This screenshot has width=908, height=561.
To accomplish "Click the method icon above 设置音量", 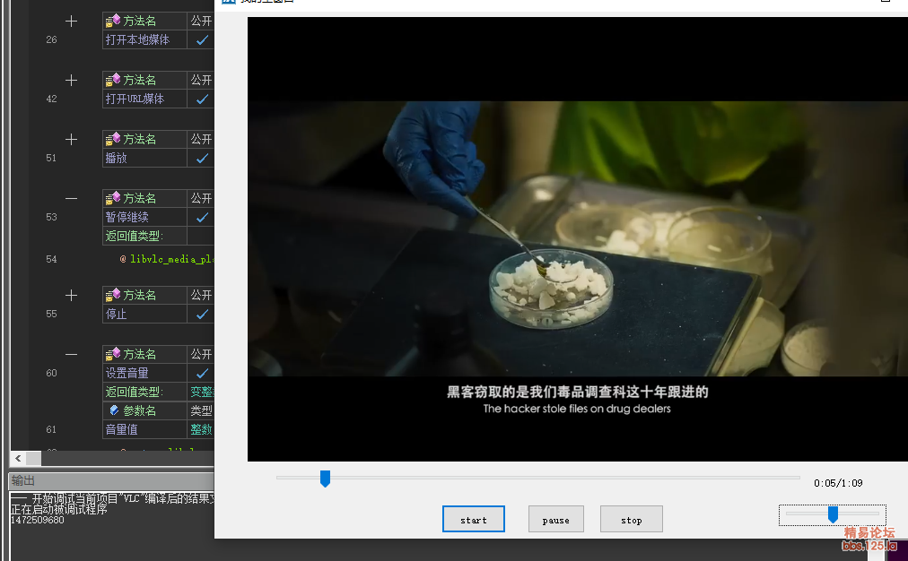I will click(x=112, y=354).
